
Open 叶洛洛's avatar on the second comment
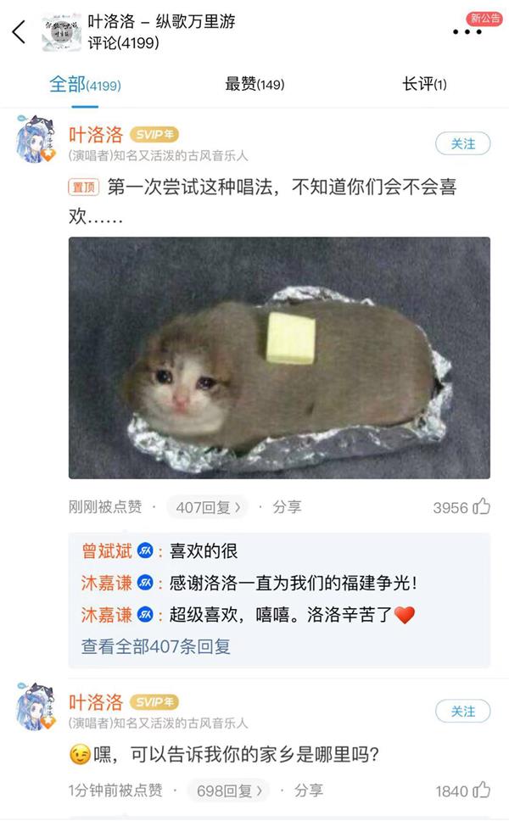click(x=36, y=707)
